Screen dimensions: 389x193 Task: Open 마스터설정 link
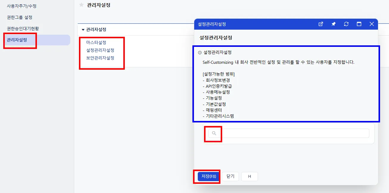tap(96, 43)
